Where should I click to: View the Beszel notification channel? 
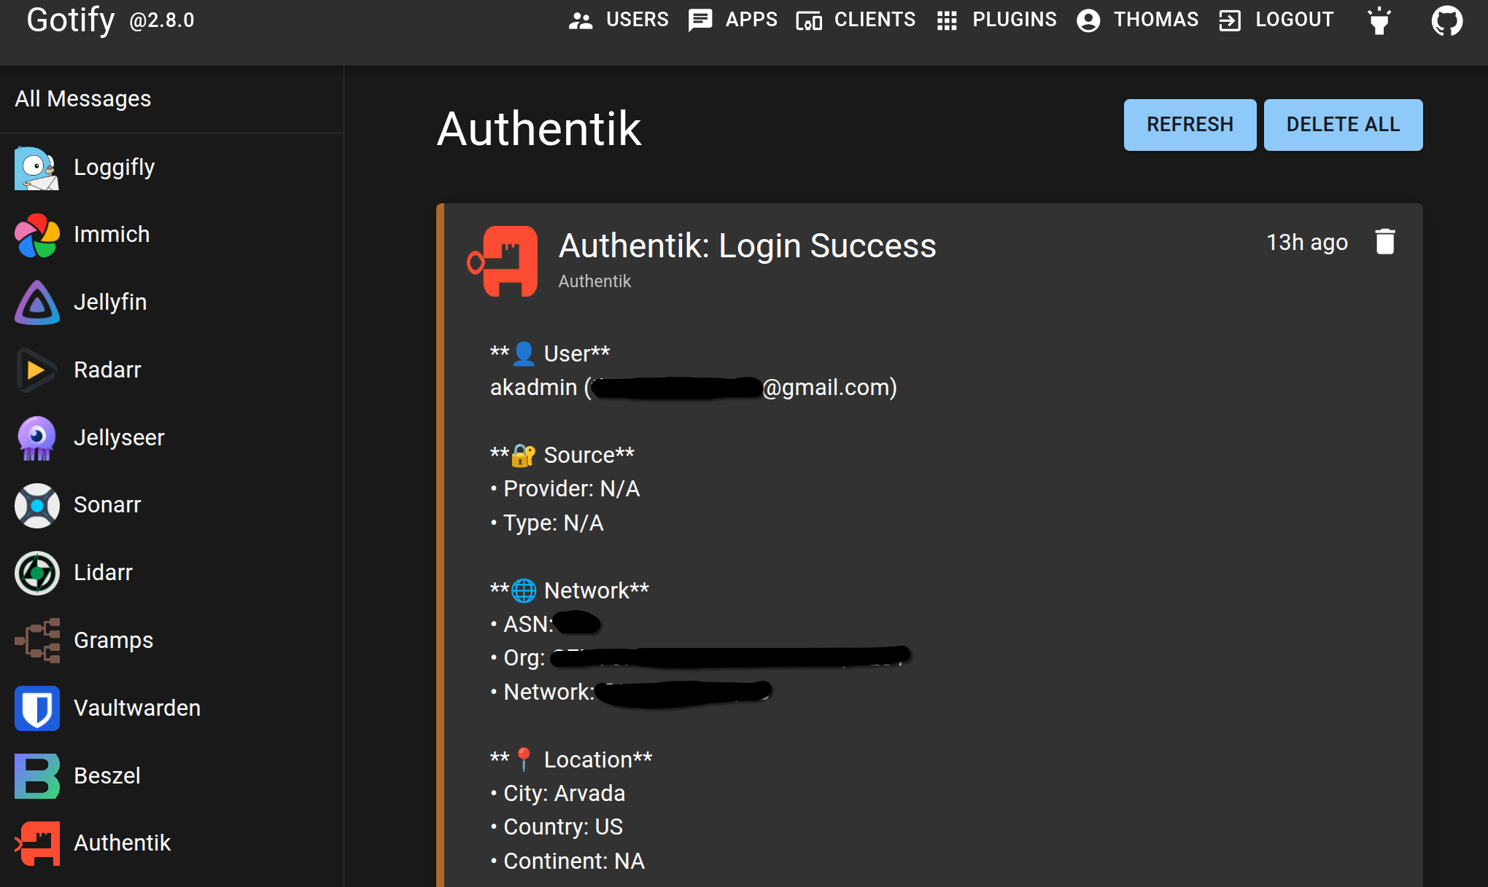pyautogui.click(x=106, y=775)
